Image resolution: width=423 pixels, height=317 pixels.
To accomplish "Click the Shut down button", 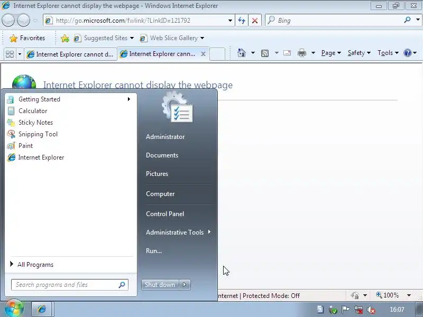I will click(160, 285).
